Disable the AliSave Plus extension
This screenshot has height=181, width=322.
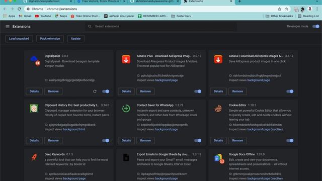(198, 92)
